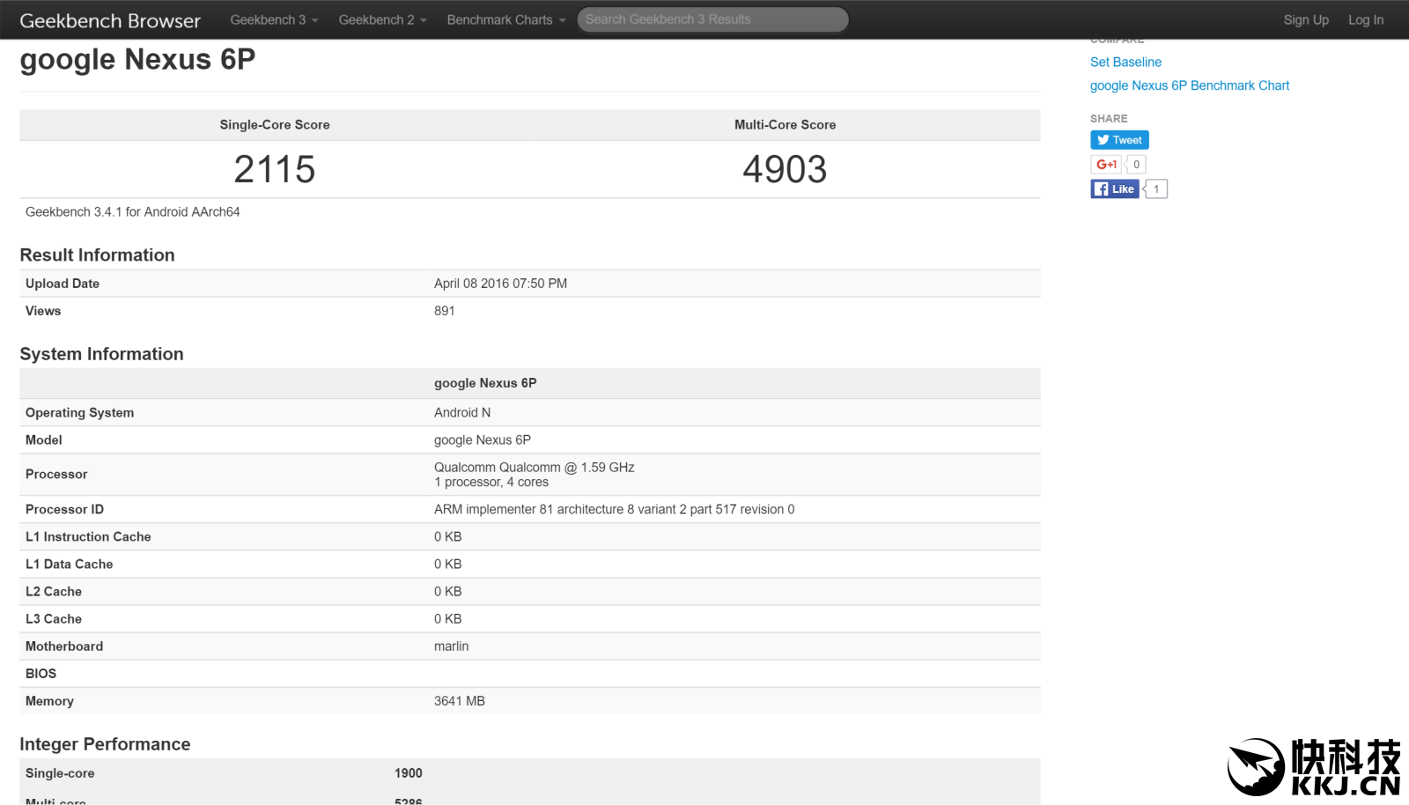Click the Google +1 count bubble
The image size is (1409, 805).
point(1136,165)
